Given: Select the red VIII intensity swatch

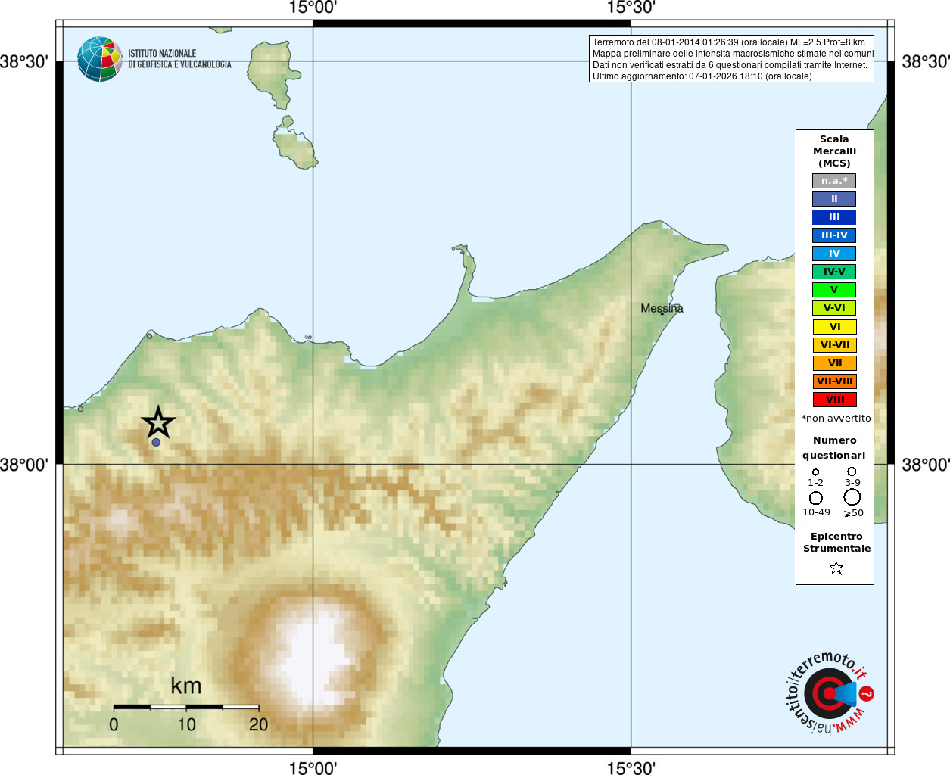Looking at the screenshot, I should pos(834,400).
